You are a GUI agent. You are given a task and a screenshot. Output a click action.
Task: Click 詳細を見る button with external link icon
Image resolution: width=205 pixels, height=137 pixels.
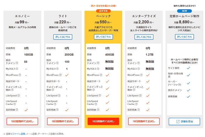[184, 122]
